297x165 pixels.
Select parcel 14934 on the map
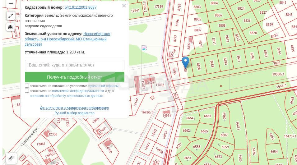point(167,115)
